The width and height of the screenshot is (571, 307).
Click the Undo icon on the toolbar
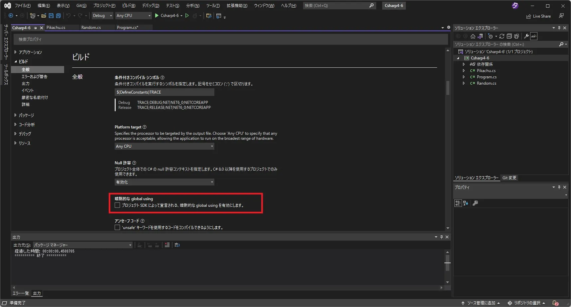[x=68, y=15]
